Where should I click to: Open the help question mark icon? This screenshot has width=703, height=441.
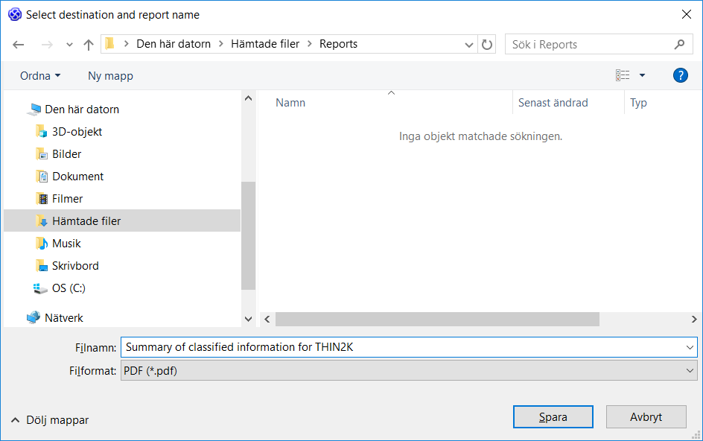click(x=679, y=75)
